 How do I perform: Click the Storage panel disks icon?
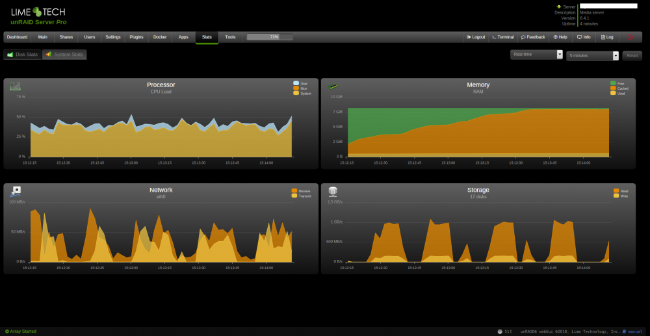pyautogui.click(x=332, y=191)
